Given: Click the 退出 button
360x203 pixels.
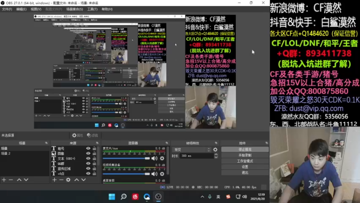Looking at the screenshot, I should pyautogui.click(x=245, y=172).
